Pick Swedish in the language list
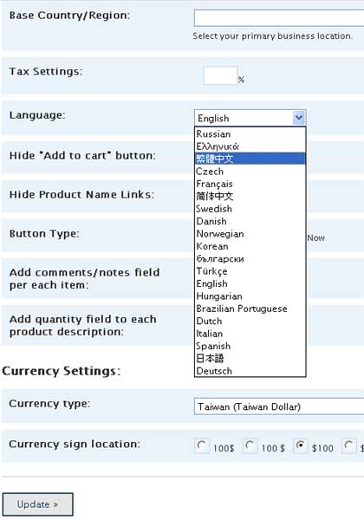Viewport: 364px width, 520px height. (250, 209)
